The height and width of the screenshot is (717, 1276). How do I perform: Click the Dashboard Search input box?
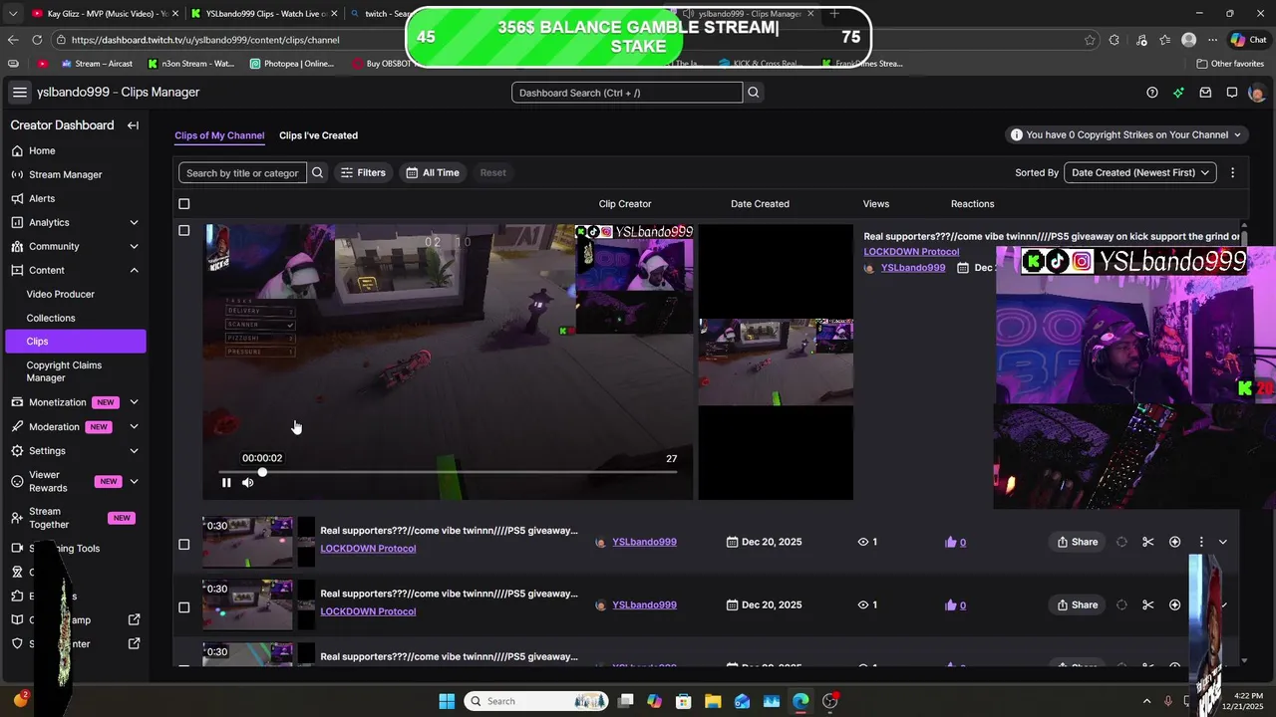[x=627, y=93]
